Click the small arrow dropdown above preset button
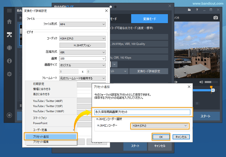This screenshot has height=157, width=226. (x=115, y=65)
